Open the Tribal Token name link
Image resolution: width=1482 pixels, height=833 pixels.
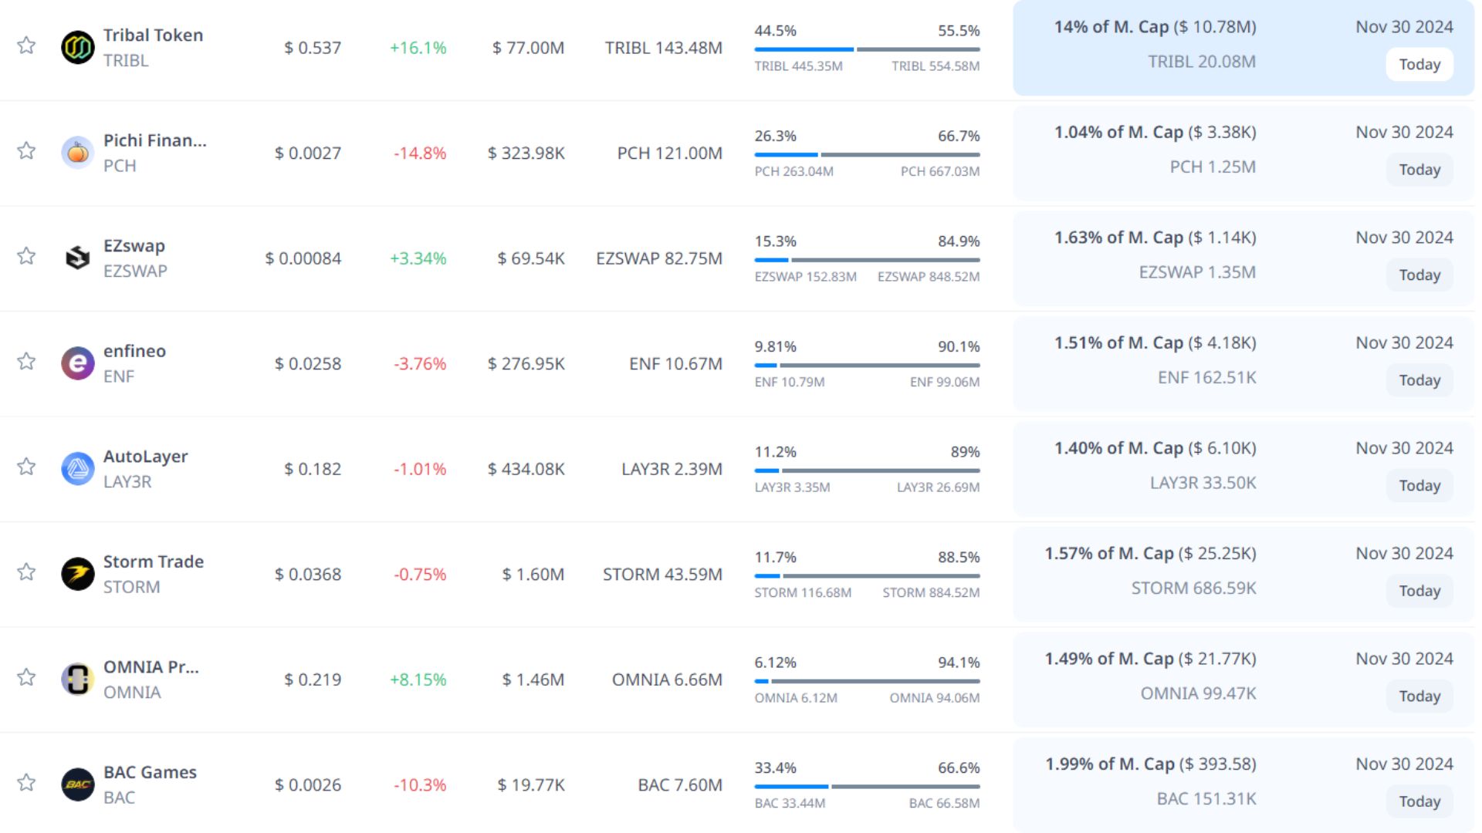[x=153, y=35]
